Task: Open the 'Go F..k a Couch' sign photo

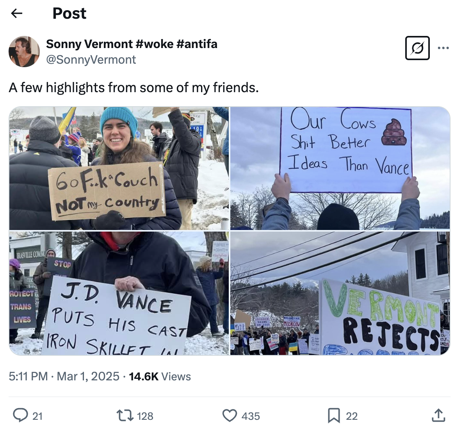Action: (x=119, y=168)
